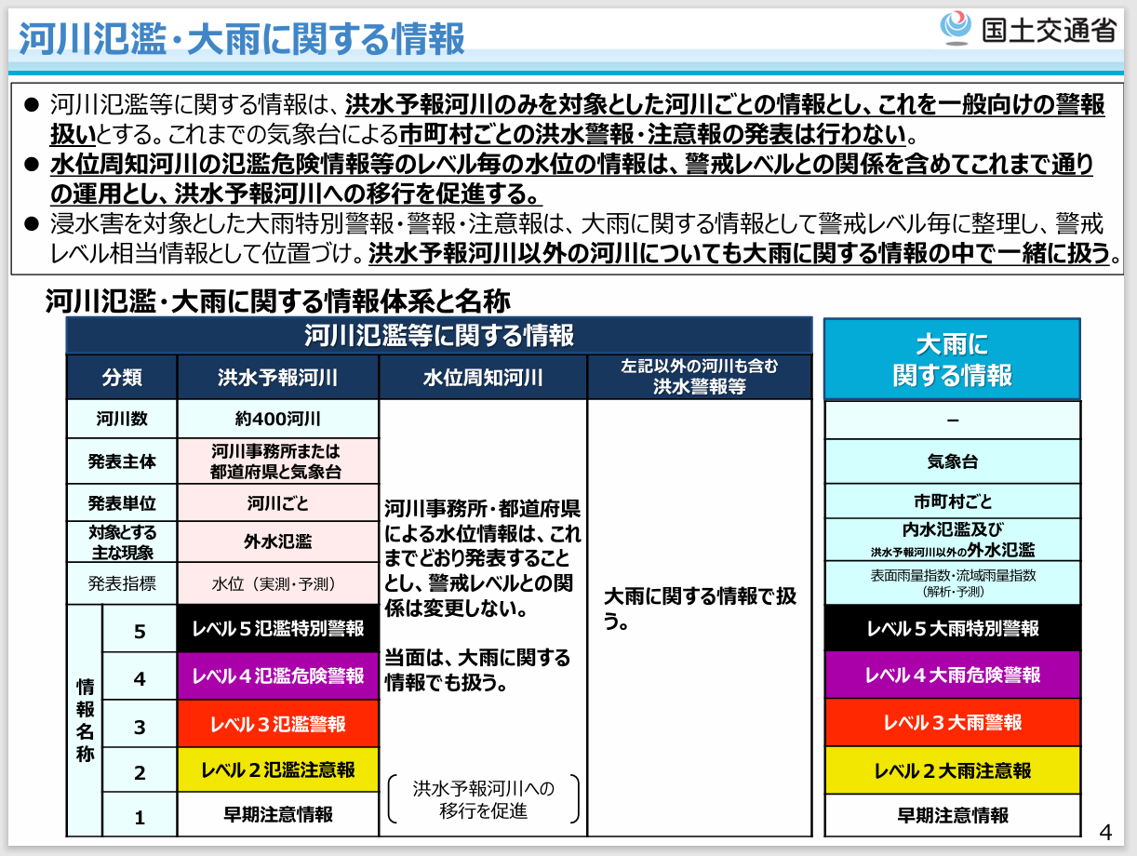Click the red レベル3大雨警報 cell
This screenshot has width=1137, height=856.
(x=952, y=723)
